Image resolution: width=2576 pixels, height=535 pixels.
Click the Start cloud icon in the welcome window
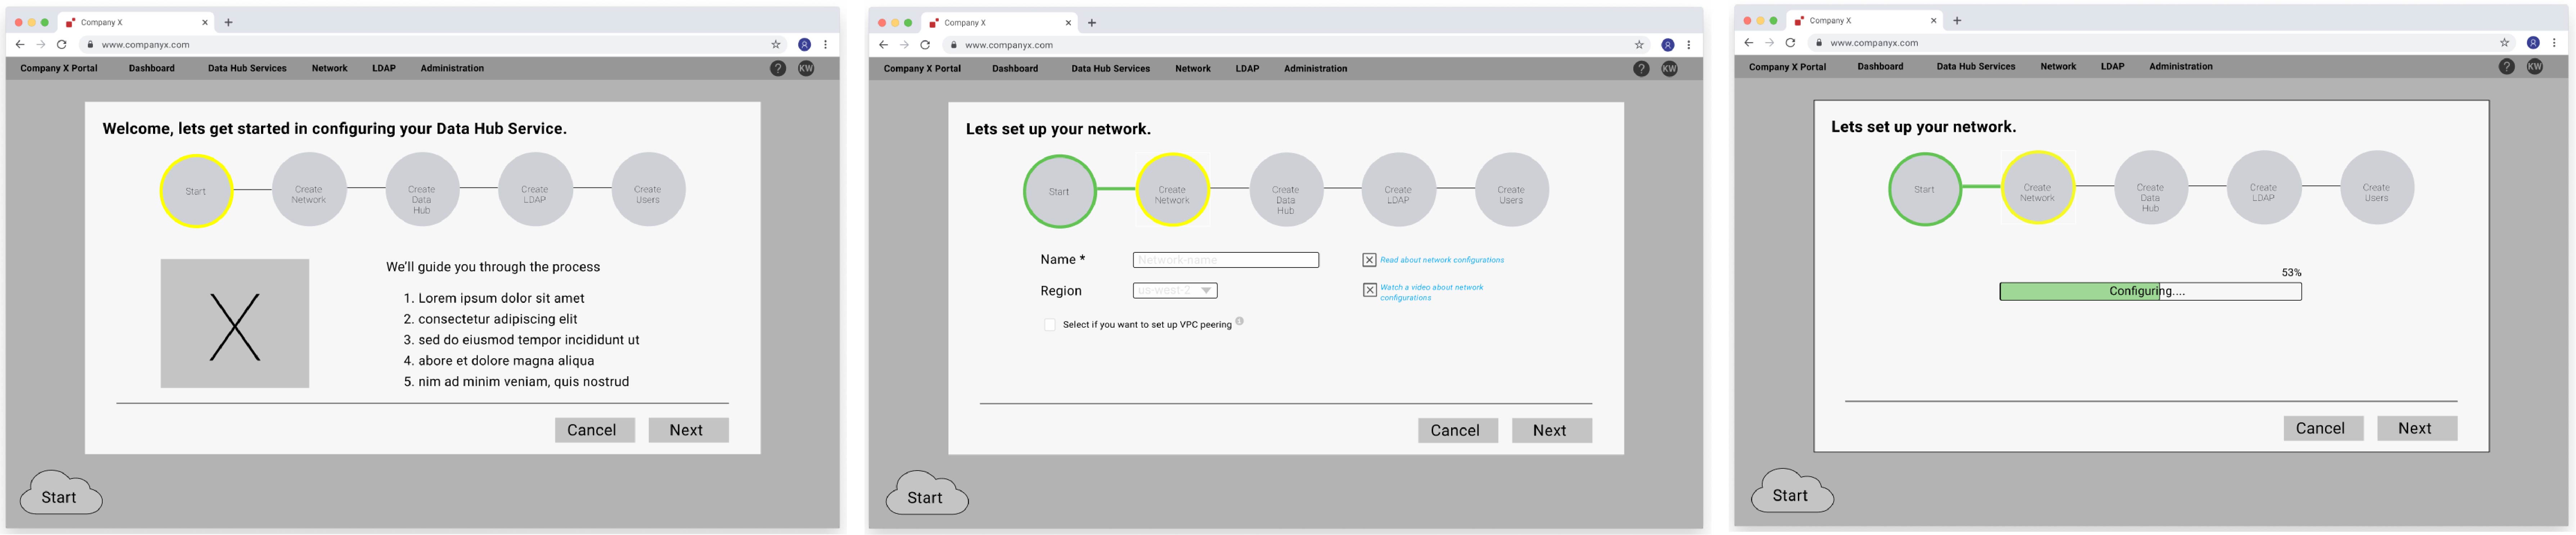[x=61, y=493]
